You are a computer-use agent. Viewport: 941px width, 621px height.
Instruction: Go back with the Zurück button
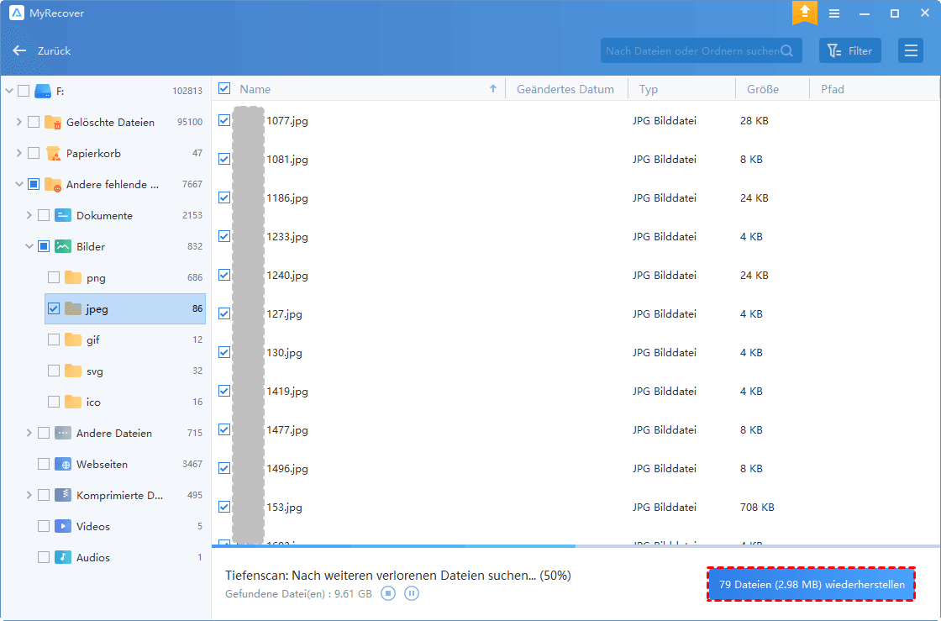click(x=42, y=50)
